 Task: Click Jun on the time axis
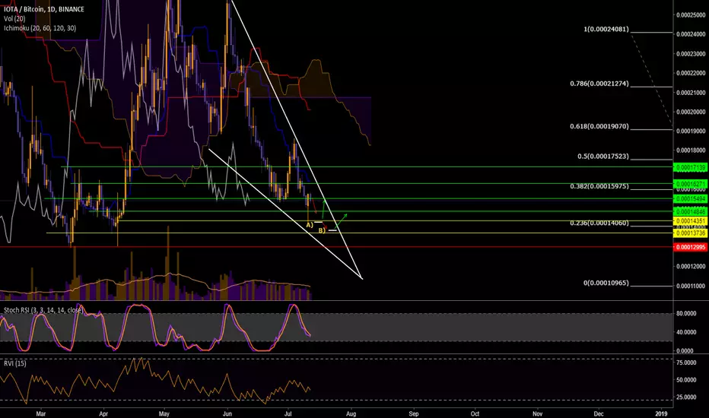pos(227,413)
